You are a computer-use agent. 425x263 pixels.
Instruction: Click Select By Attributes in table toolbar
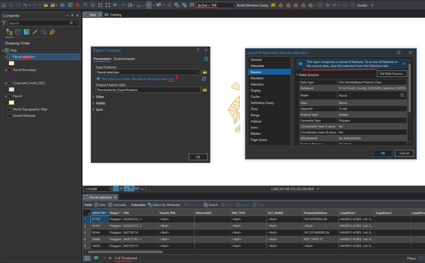point(164,205)
